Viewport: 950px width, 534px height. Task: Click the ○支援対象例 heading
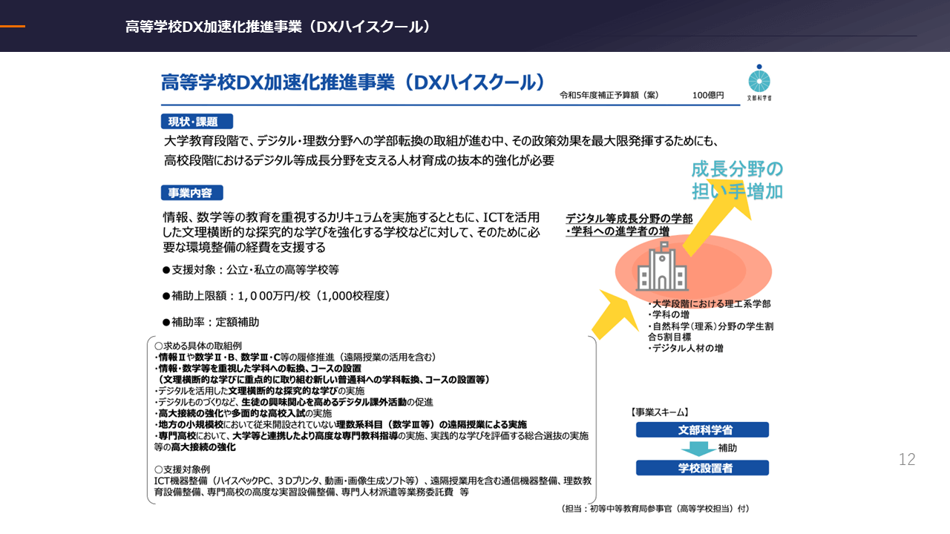[182, 469]
